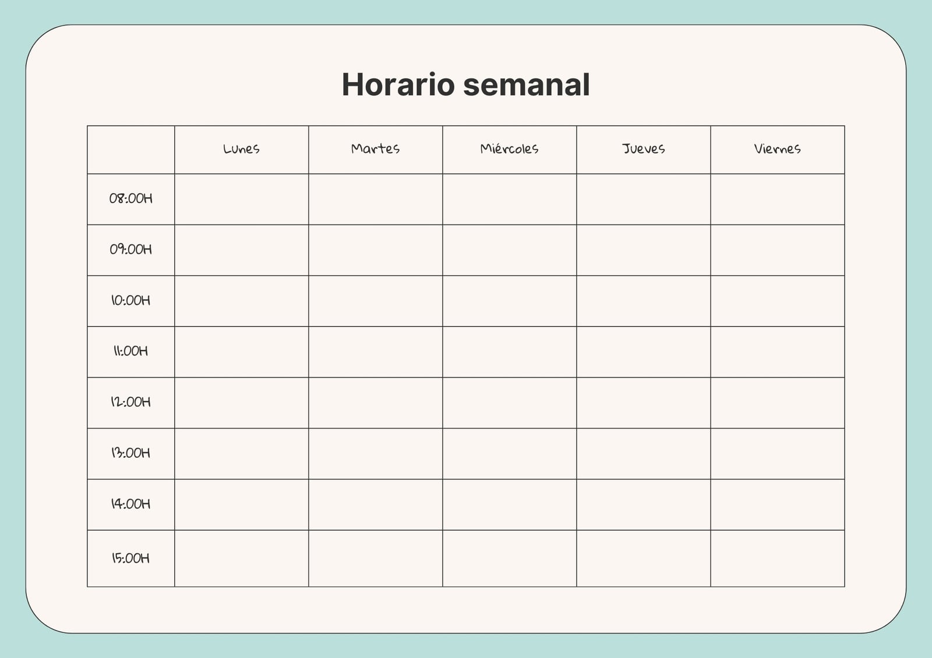Click the Martes 12:00H cell
The height and width of the screenshot is (658, 932).
tap(376, 403)
